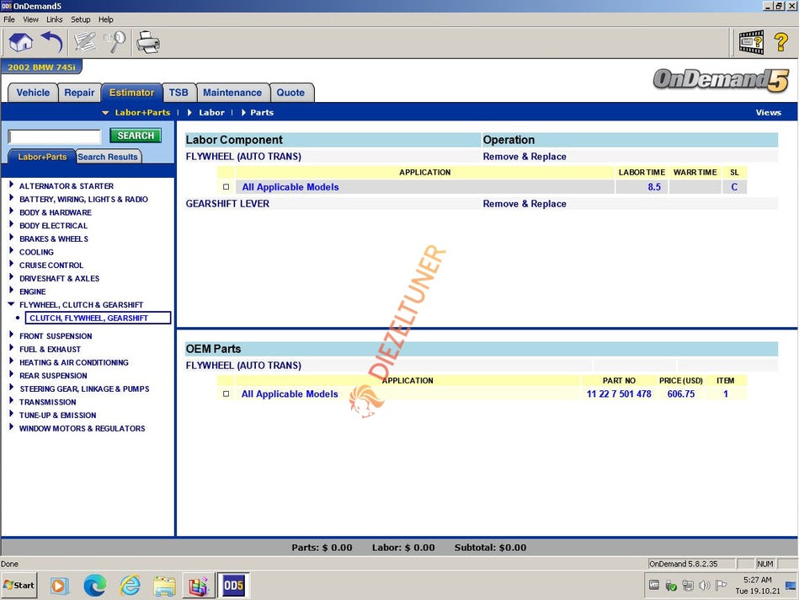Click the blue Back arrow icon
799x600 pixels.
pyautogui.click(x=52, y=42)
